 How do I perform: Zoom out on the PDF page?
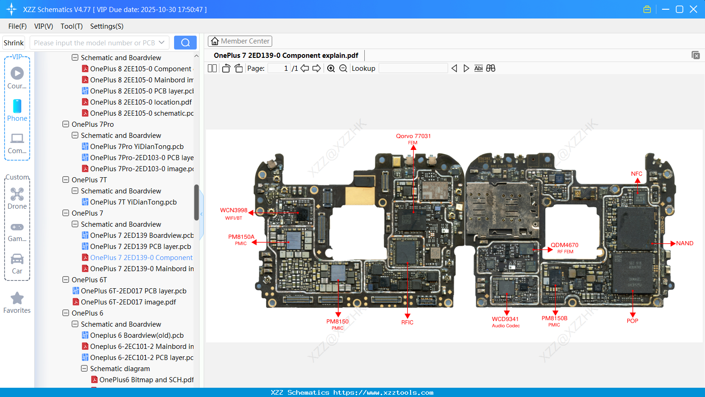(343, 68)
